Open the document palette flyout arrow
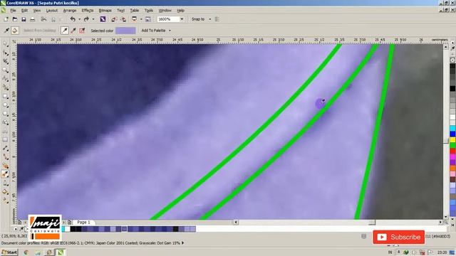 tap(16, 229)
